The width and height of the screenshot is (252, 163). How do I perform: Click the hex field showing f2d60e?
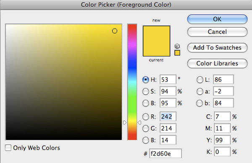[165, 153]
